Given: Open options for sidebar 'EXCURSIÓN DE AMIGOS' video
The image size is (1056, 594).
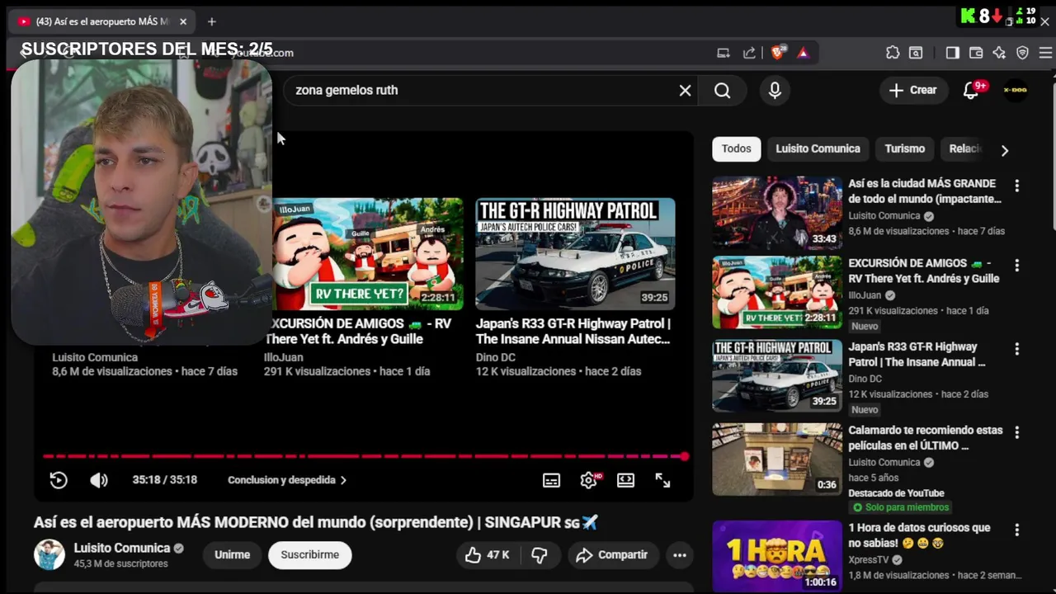Looking at the screenshot, I should 1017,266.
